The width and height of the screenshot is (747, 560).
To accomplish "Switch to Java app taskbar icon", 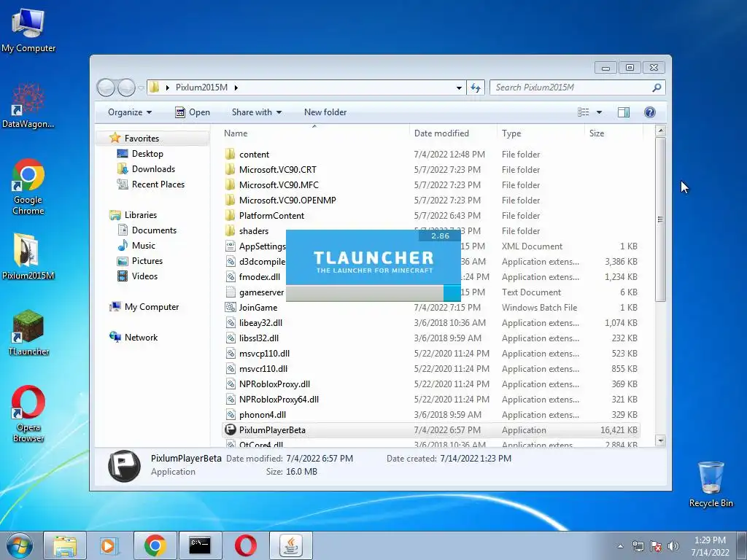I will click(x=291, y=545).
